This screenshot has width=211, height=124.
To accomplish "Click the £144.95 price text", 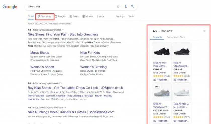I will pyautogui.click(x=157, y=70).
